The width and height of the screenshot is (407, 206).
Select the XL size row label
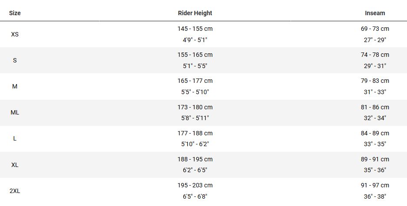[x=15, y=165]
